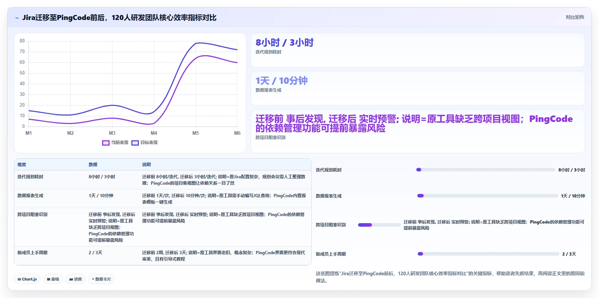
Task: Click the '1天 / 10分钟' data card headline
Action: coord(282,81)
